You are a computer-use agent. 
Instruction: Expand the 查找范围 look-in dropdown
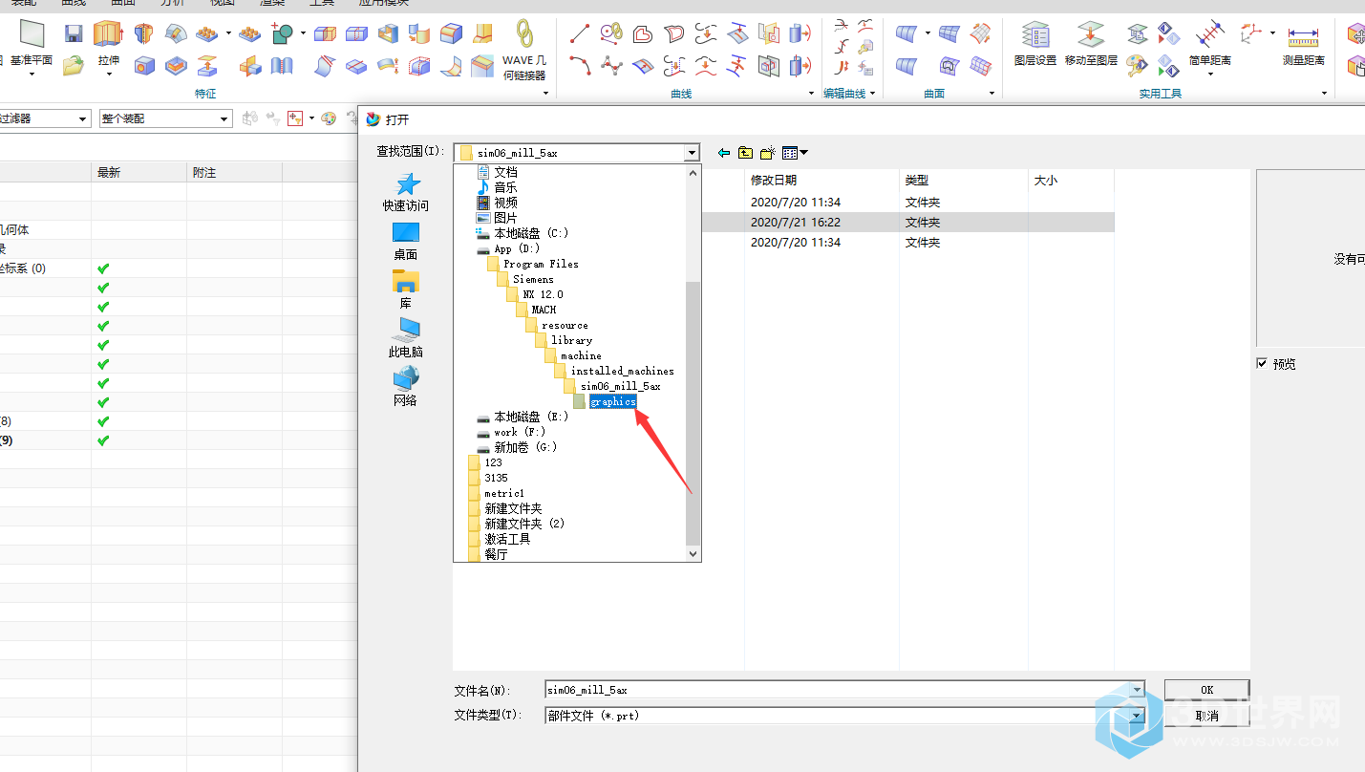coord(692,153)
